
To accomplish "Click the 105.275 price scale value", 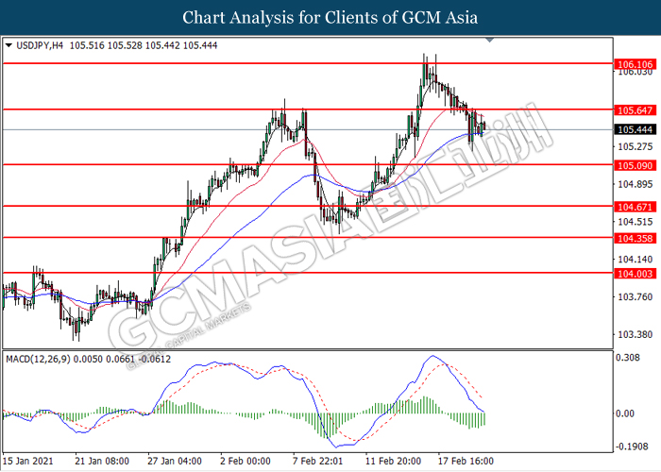I will [x=635, y=146].
